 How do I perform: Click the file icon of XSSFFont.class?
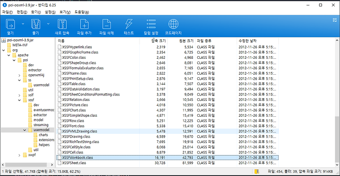point(59,126)
